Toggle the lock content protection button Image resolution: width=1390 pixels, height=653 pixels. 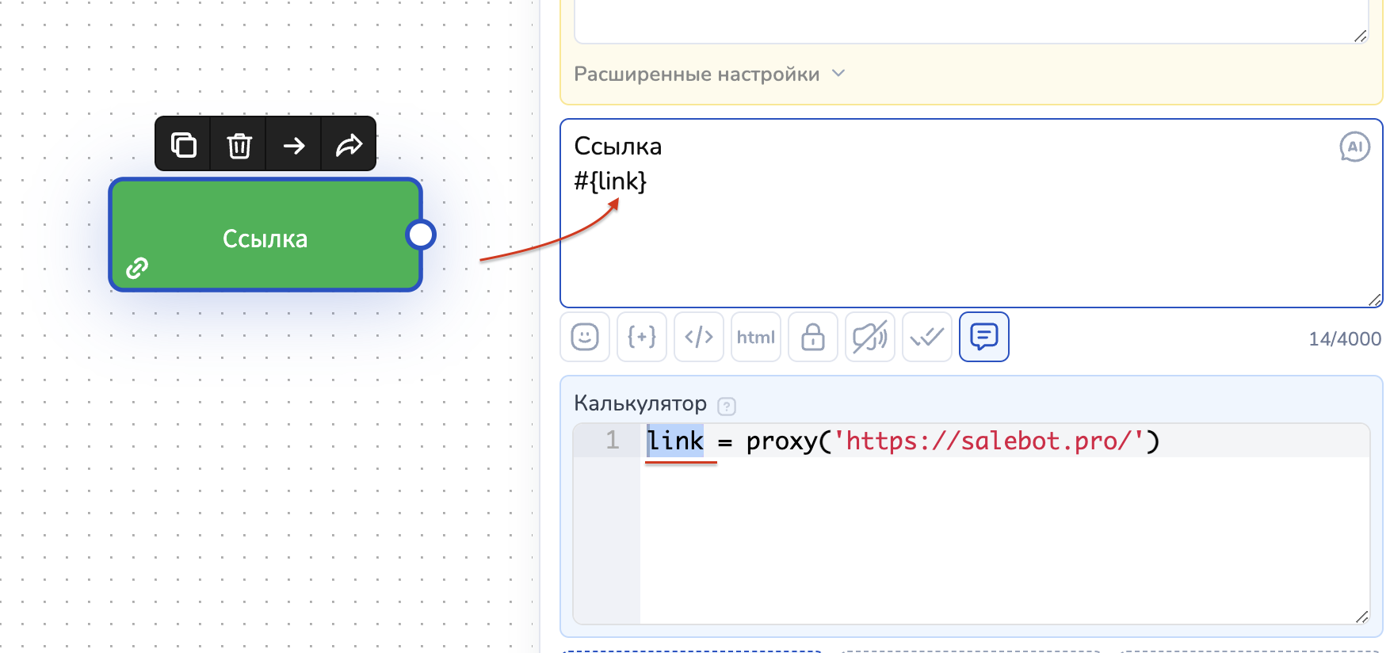[x=813, y=337]
